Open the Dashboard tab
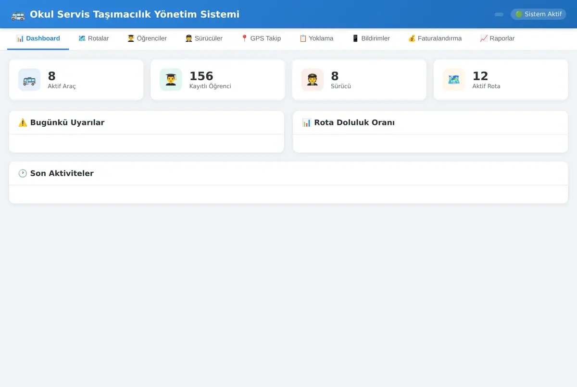577x387 pixels. (x=38, y=38)
